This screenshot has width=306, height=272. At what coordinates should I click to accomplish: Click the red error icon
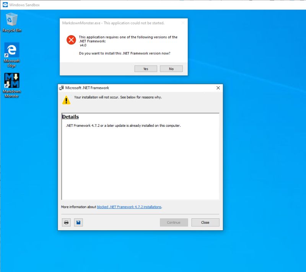coord(71,39)
